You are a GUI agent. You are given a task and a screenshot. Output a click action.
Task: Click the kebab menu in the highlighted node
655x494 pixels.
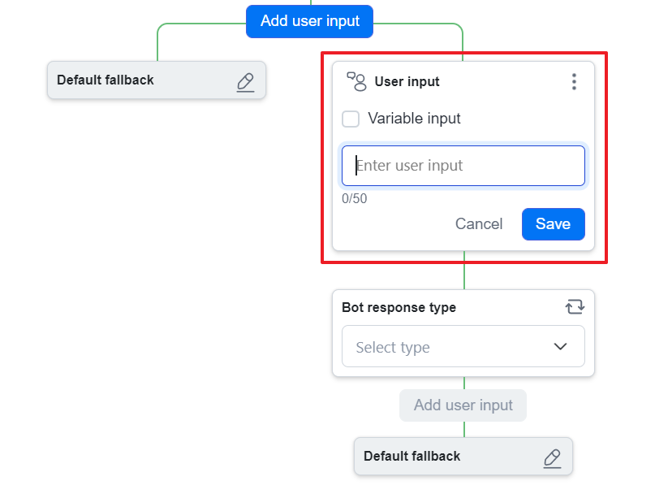pyautogui.click(x=574, y=81)
